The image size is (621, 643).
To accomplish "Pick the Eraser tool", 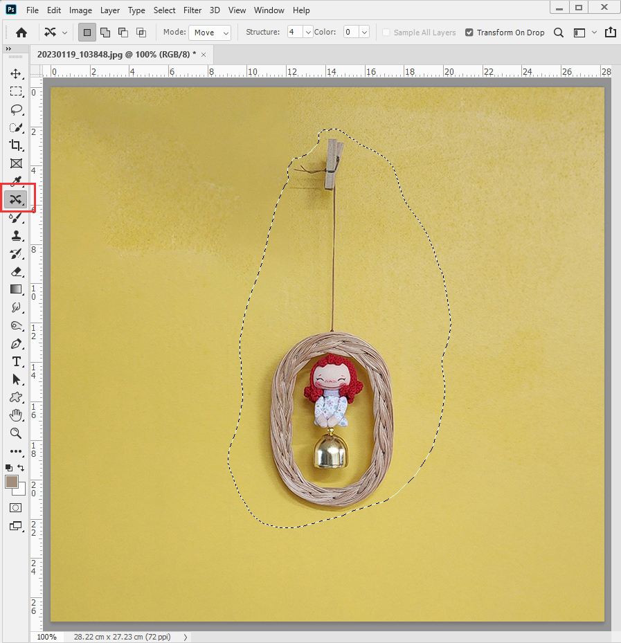I will pyautogui.click(x=16, y=271).
